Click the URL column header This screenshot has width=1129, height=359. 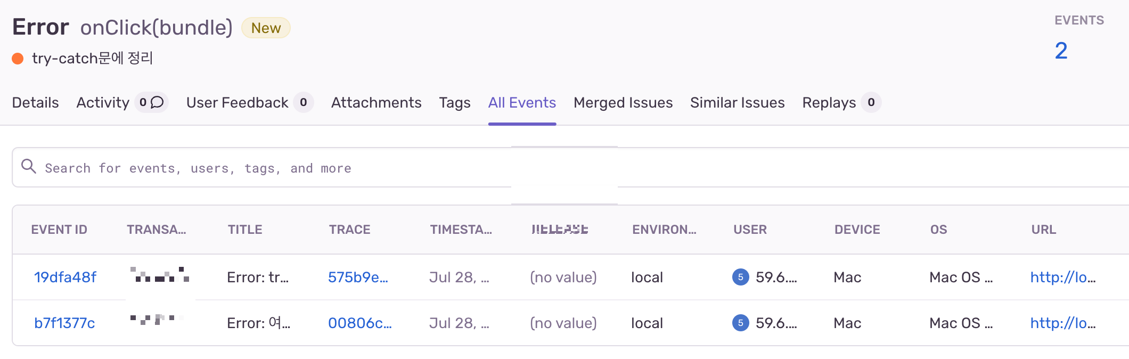point(1043,230)
